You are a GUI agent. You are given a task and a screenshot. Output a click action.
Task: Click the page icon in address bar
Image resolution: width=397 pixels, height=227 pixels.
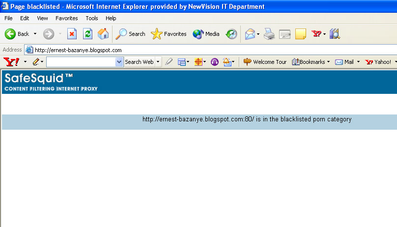click(x=29, y=50)
